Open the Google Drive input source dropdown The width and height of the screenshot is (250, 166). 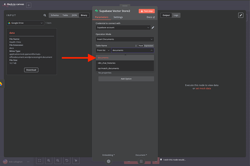(25, 23)
